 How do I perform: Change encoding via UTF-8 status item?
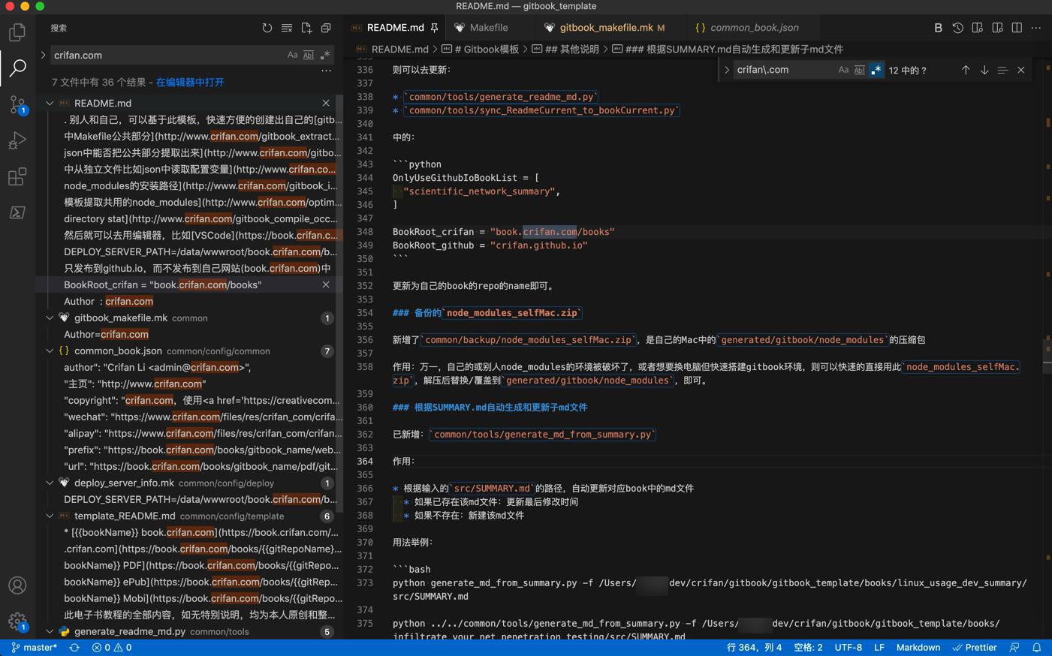click(x=849, y=647)
